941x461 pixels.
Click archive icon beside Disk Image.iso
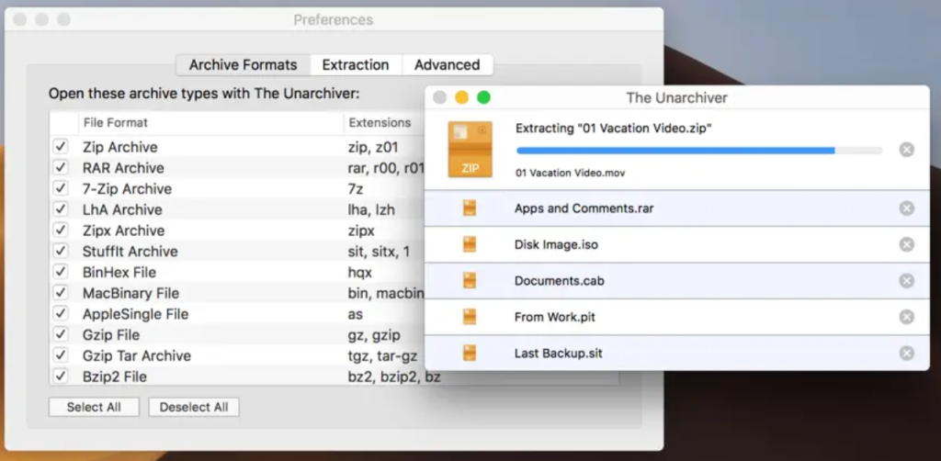[470, 244]
